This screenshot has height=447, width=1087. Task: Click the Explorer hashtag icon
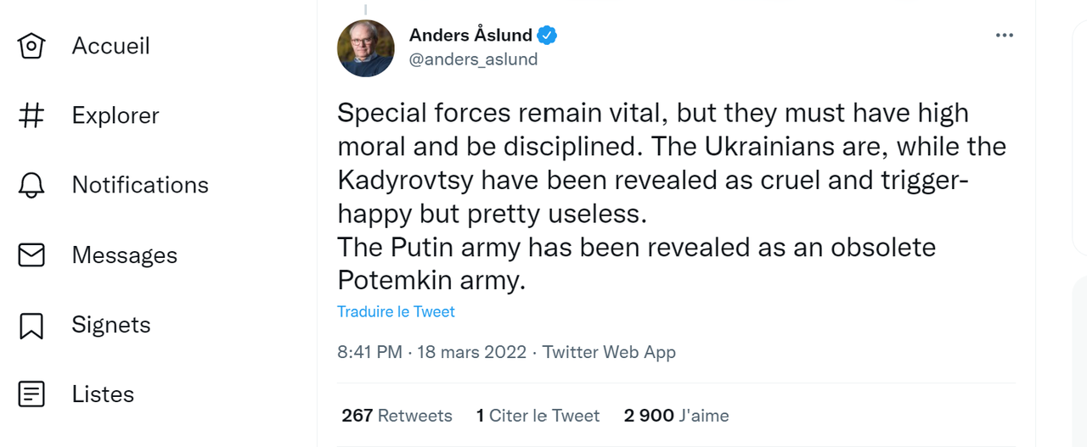point(31,115)
